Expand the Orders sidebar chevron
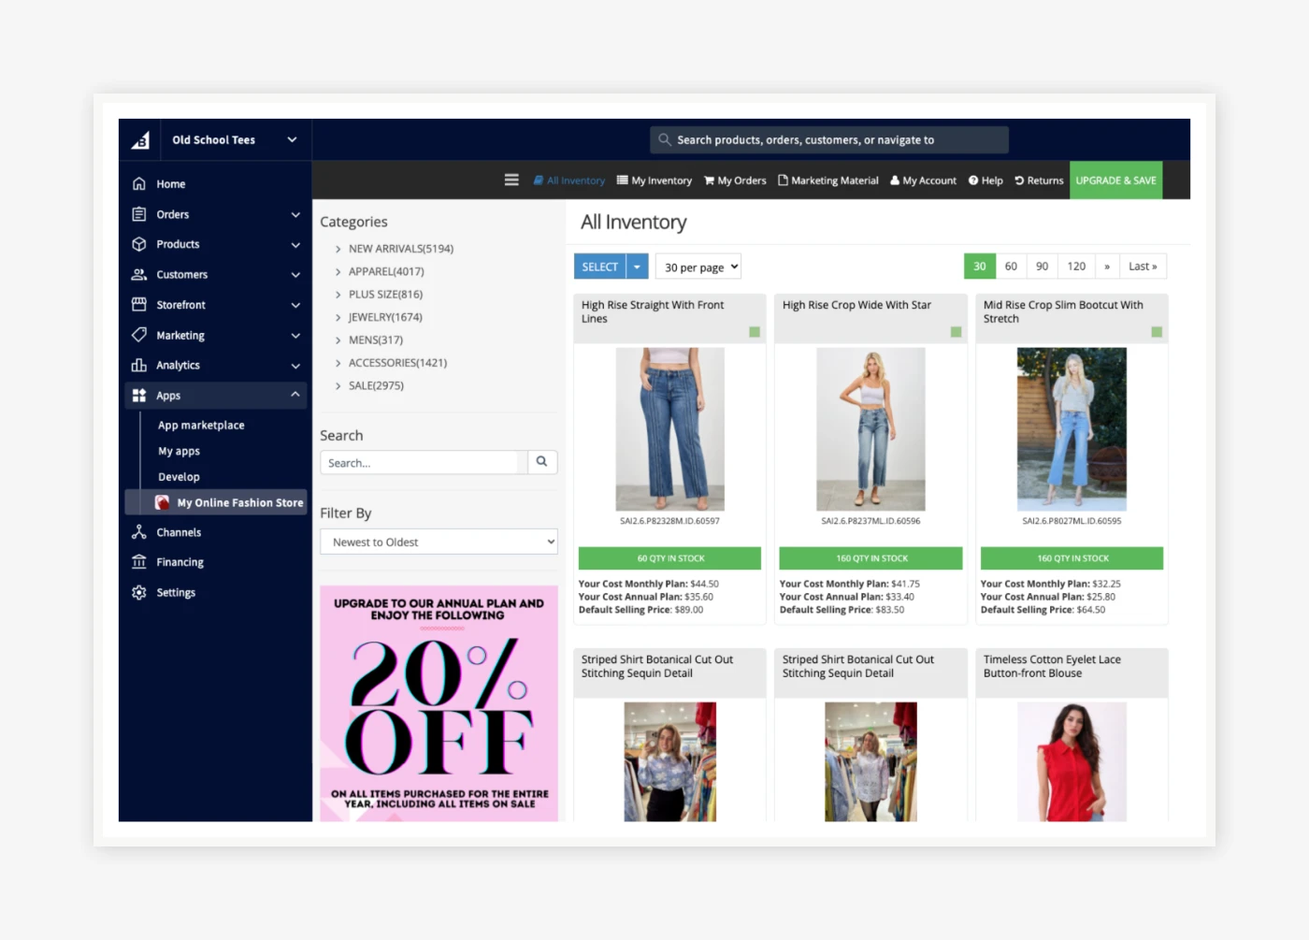 pos(295,214)
